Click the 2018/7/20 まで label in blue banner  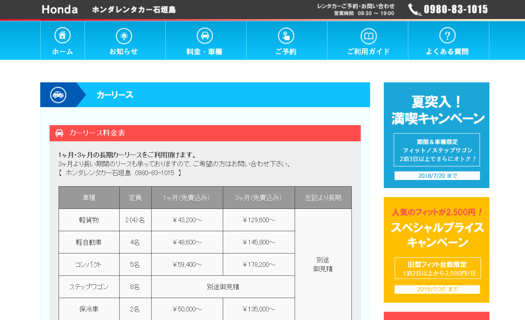pos(437,176)
